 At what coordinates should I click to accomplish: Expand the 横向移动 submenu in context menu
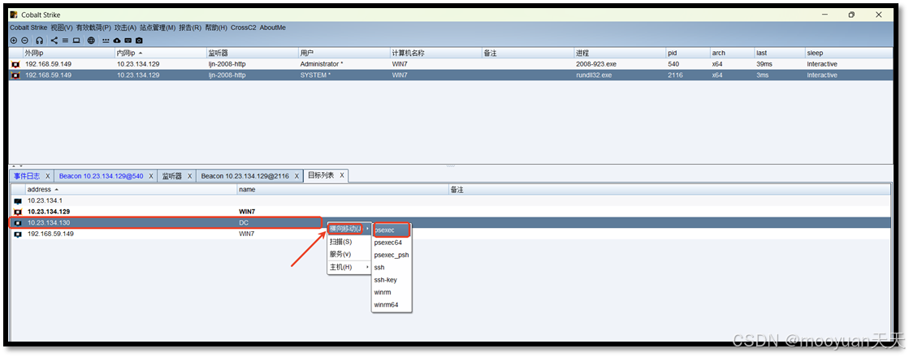click(349, 229)
